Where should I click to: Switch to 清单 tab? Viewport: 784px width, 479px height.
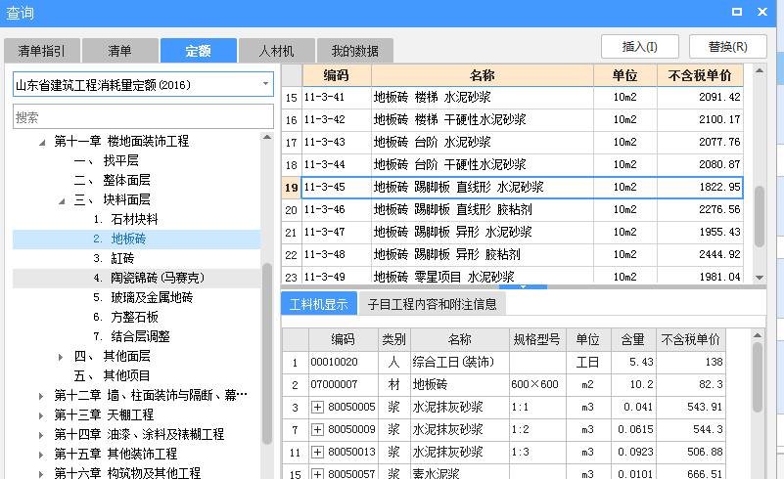tap(120, 51)
